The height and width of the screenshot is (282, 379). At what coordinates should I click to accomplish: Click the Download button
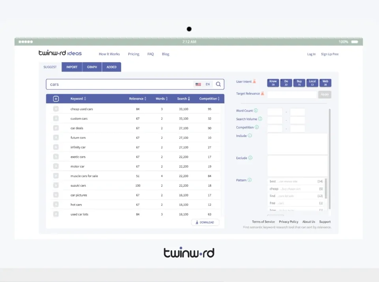[205, 222]
